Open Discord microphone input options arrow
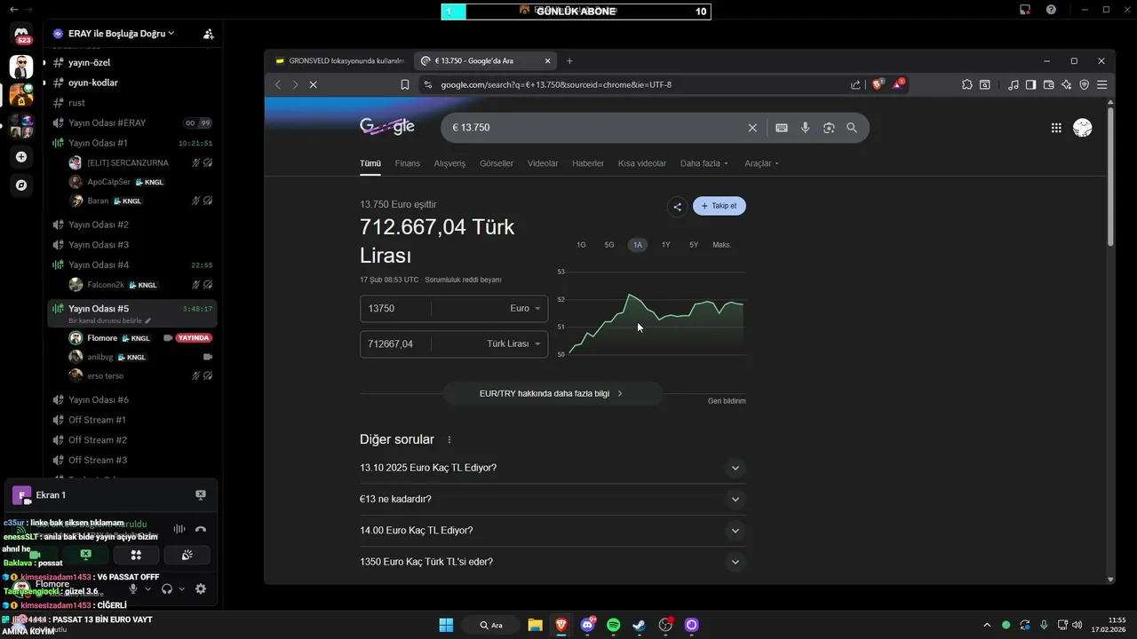The height and width of the screenshot is (639, 1137). pyautogui.click(x=148, y=589)
